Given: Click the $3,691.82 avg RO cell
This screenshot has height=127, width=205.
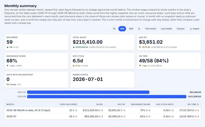Looking at the screenshot, I should coord(117,110).
